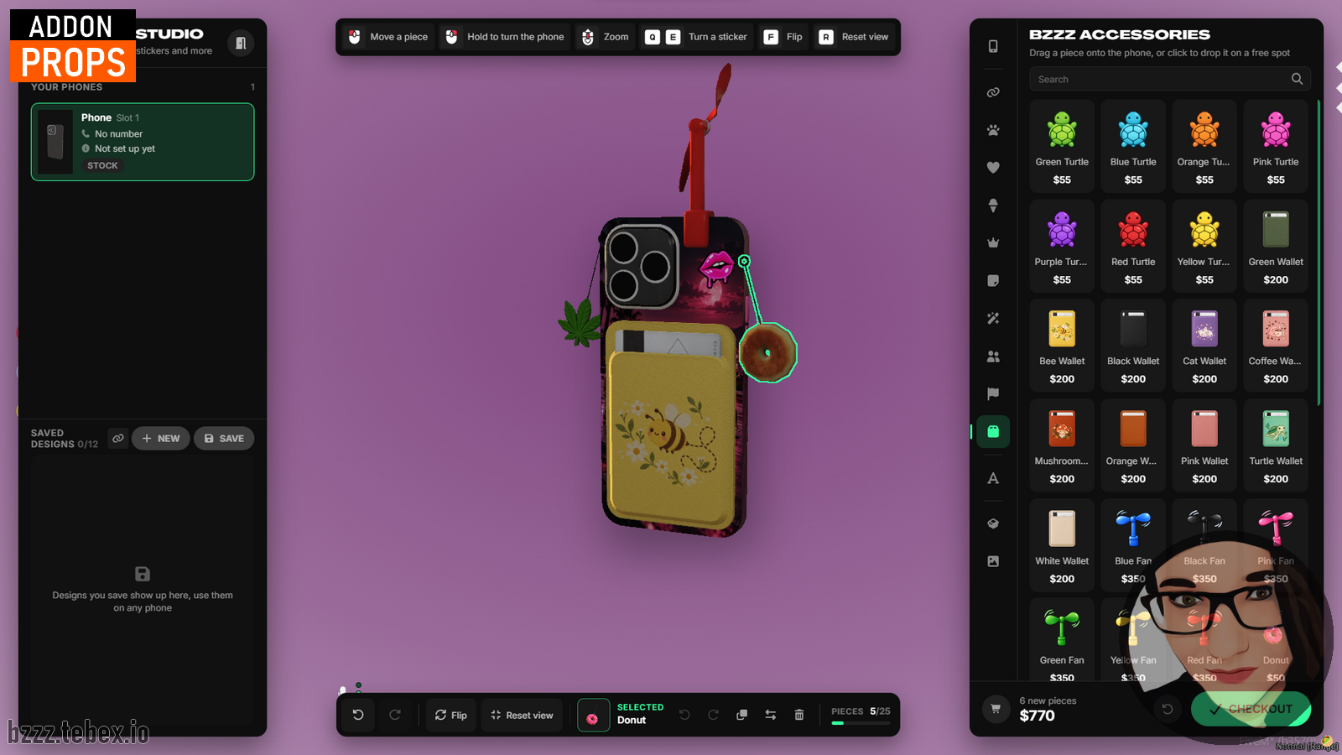Select the sticker note category

pos(993,281)
